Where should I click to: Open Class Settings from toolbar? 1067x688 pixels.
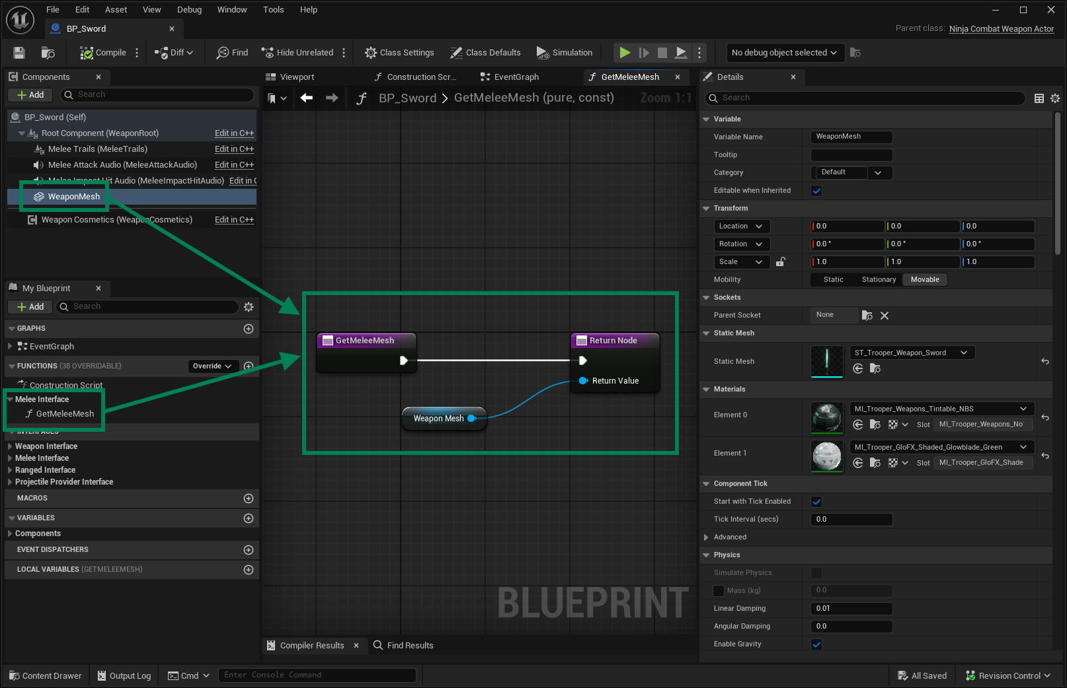(x=399, y=53)
